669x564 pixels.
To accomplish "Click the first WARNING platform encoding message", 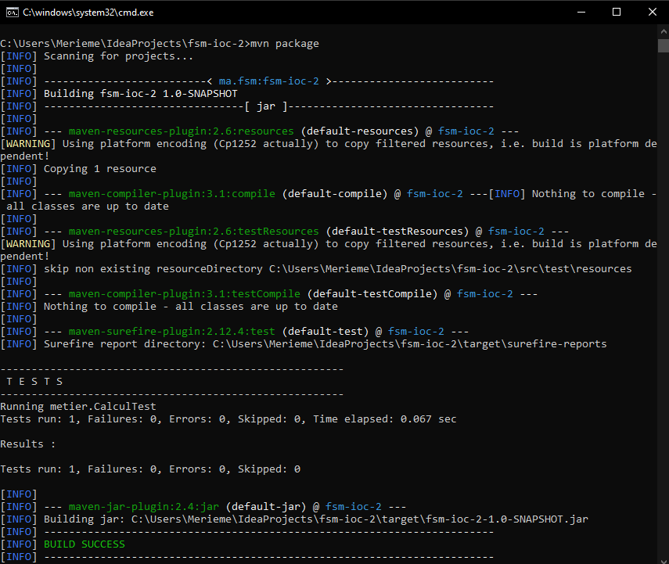I will 235,143.
